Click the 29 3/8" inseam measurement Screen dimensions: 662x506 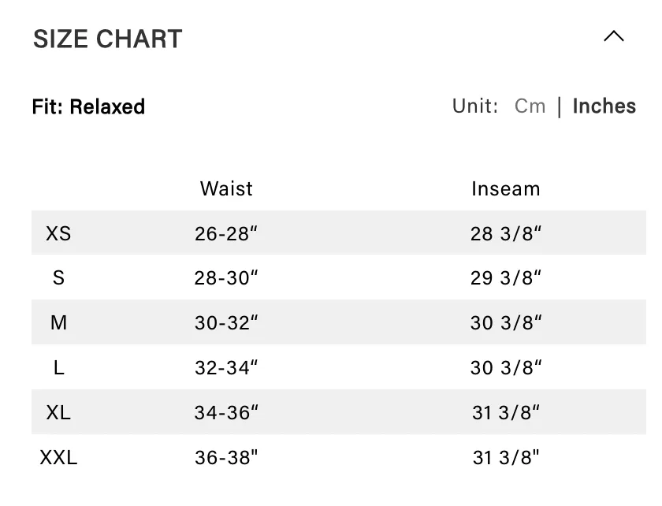506,278
